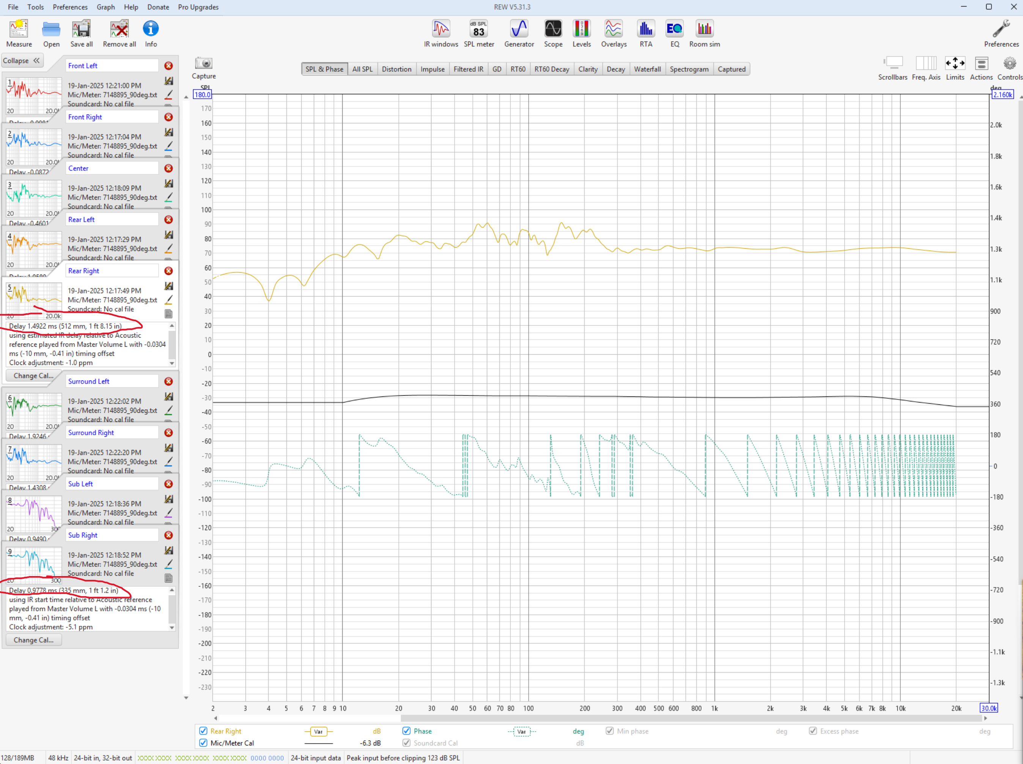The width and height of the screenshot is (1023, 764).
Task: Open the File menu
Action: pos(13,7)
